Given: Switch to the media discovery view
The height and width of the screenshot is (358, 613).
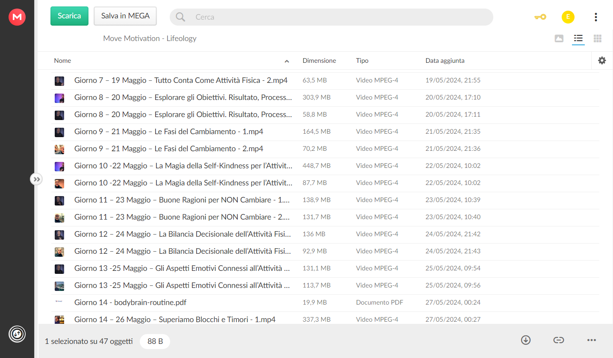Looking at the screenshot, I should pos(559,38).
